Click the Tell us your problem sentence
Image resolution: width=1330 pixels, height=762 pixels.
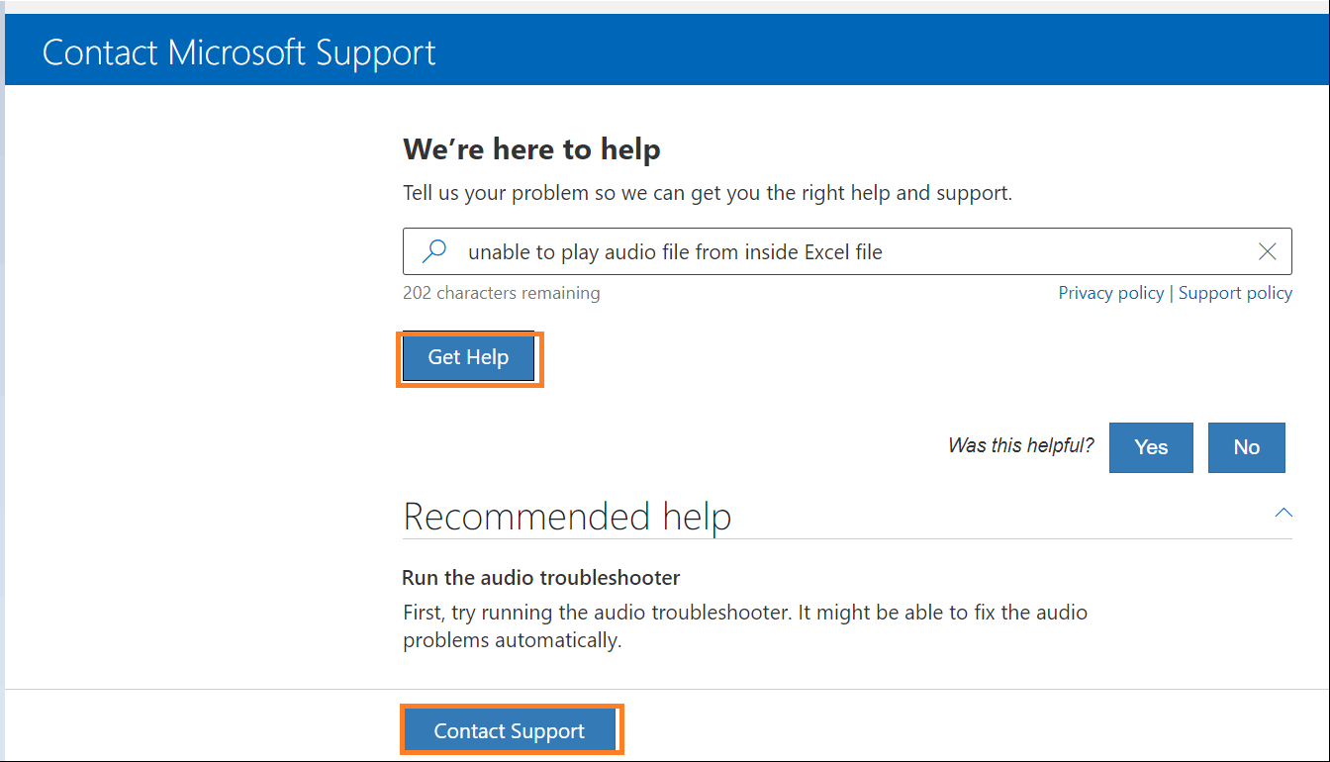(708, 193)
